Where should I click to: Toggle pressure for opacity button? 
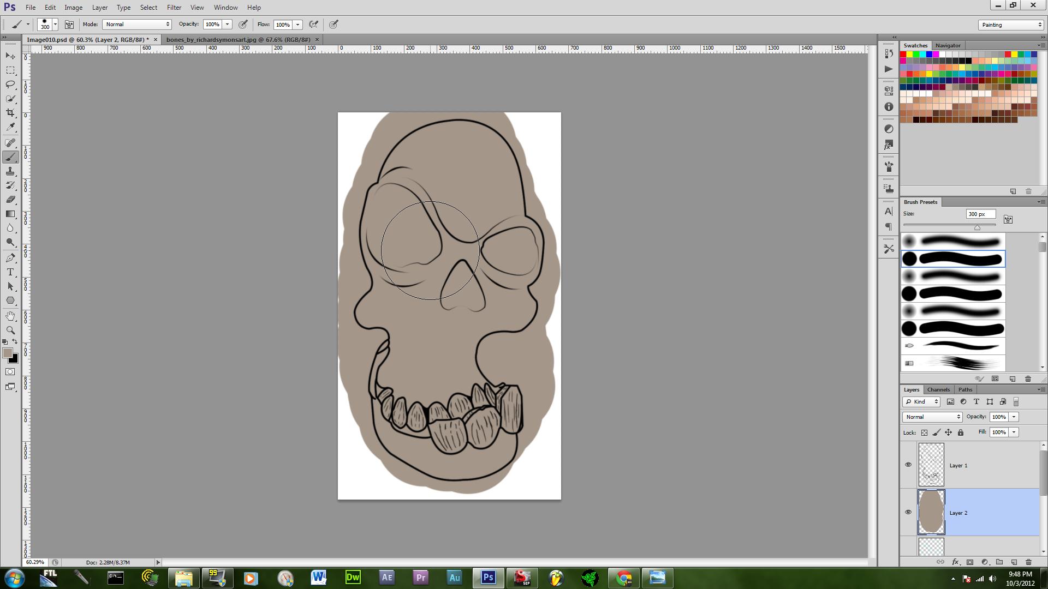click(243, 25)
